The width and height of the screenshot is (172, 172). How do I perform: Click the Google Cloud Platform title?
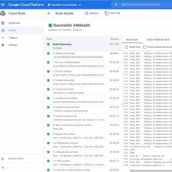(x=26, y=5)
